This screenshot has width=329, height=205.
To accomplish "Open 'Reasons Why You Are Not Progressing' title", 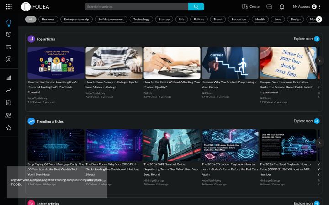I will click(x=229, y=85).
